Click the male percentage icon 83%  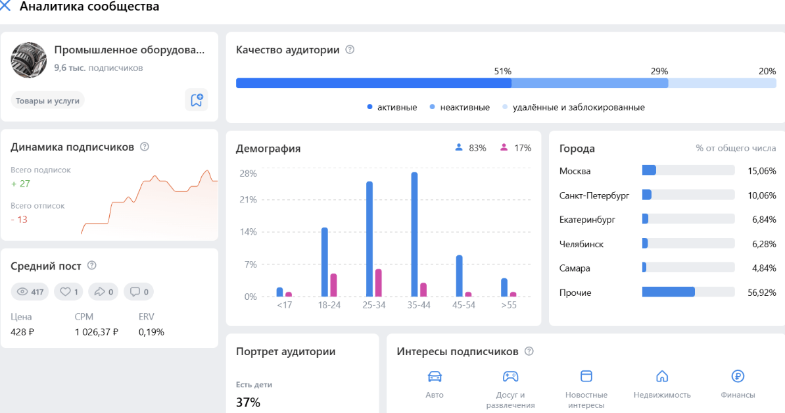click(459, 148)
